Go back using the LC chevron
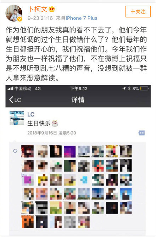Screen dimensions: 156x237 click(x=15, y=100)
